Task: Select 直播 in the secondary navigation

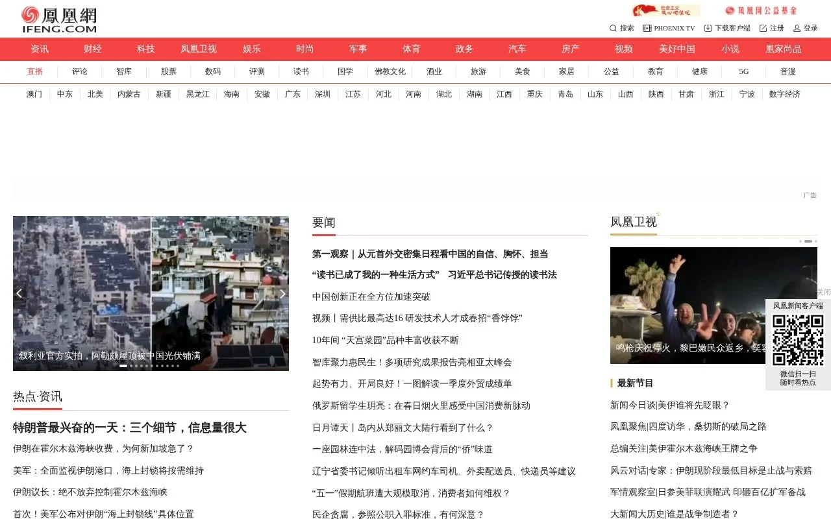Action: [x=35, y=71]
